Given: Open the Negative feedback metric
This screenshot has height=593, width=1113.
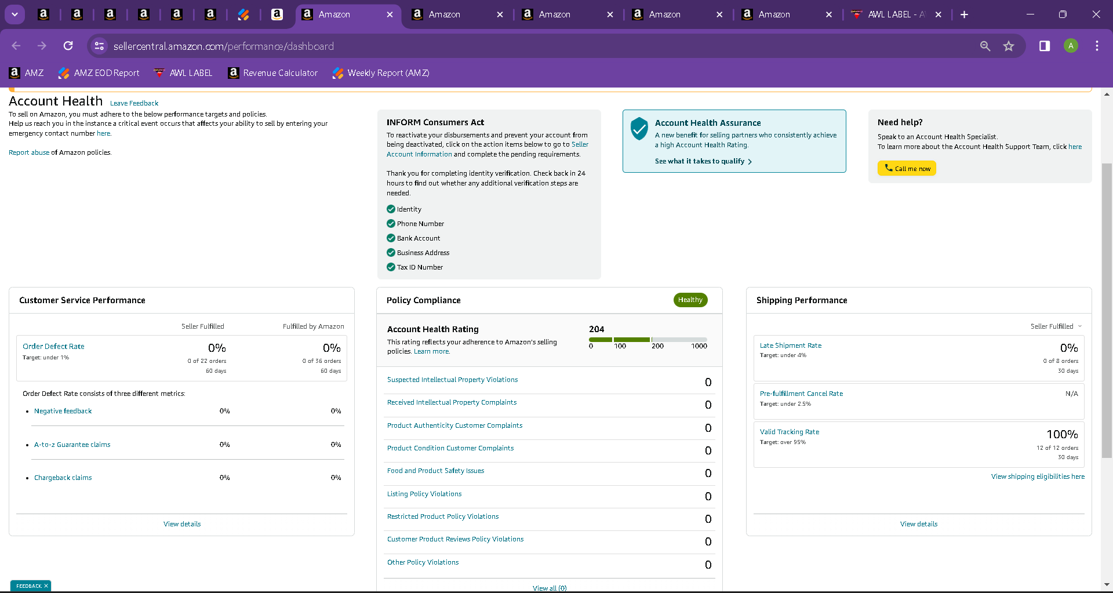Looking at the screenshot, I should (x=63, y=411).
